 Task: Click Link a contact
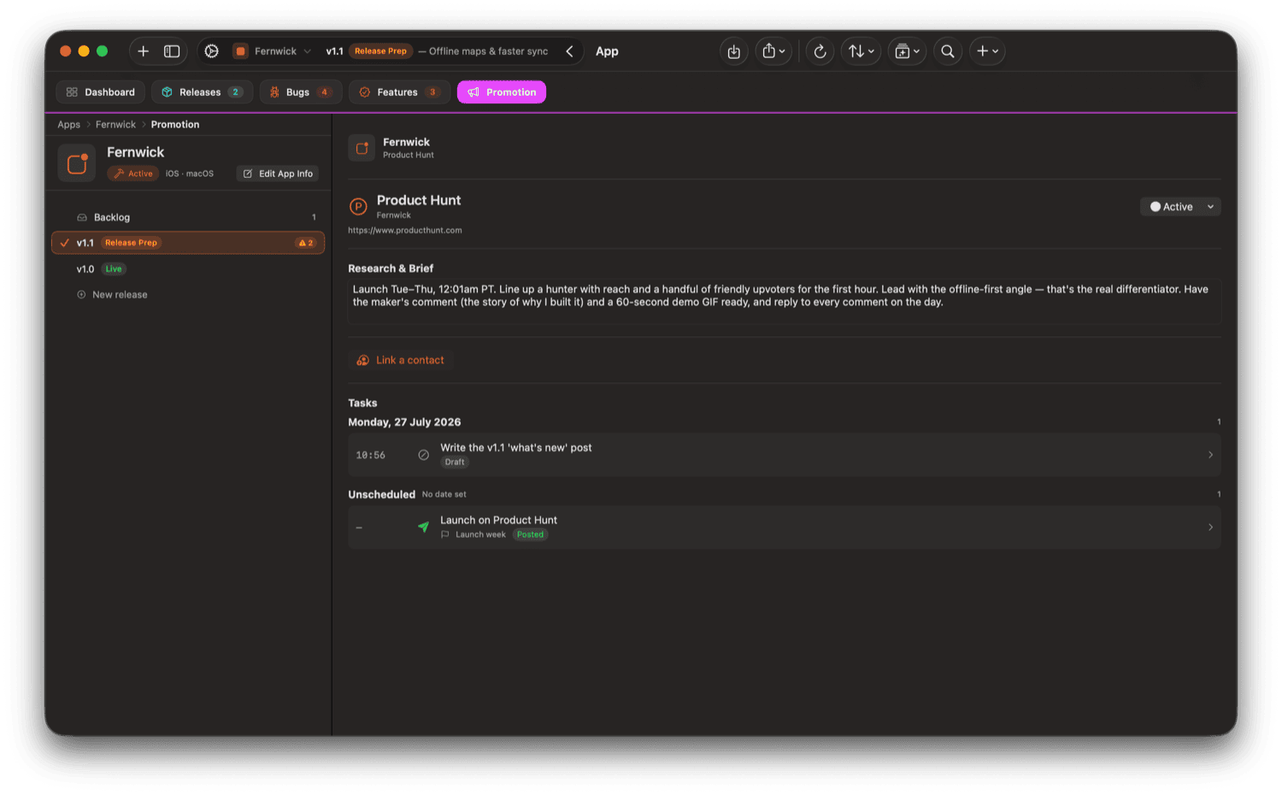[x=400, y=360]
